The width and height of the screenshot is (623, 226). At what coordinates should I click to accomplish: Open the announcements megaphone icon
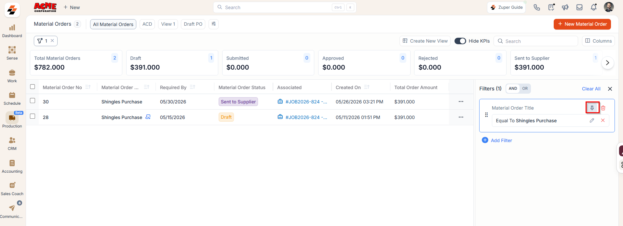tap(565, 7)
